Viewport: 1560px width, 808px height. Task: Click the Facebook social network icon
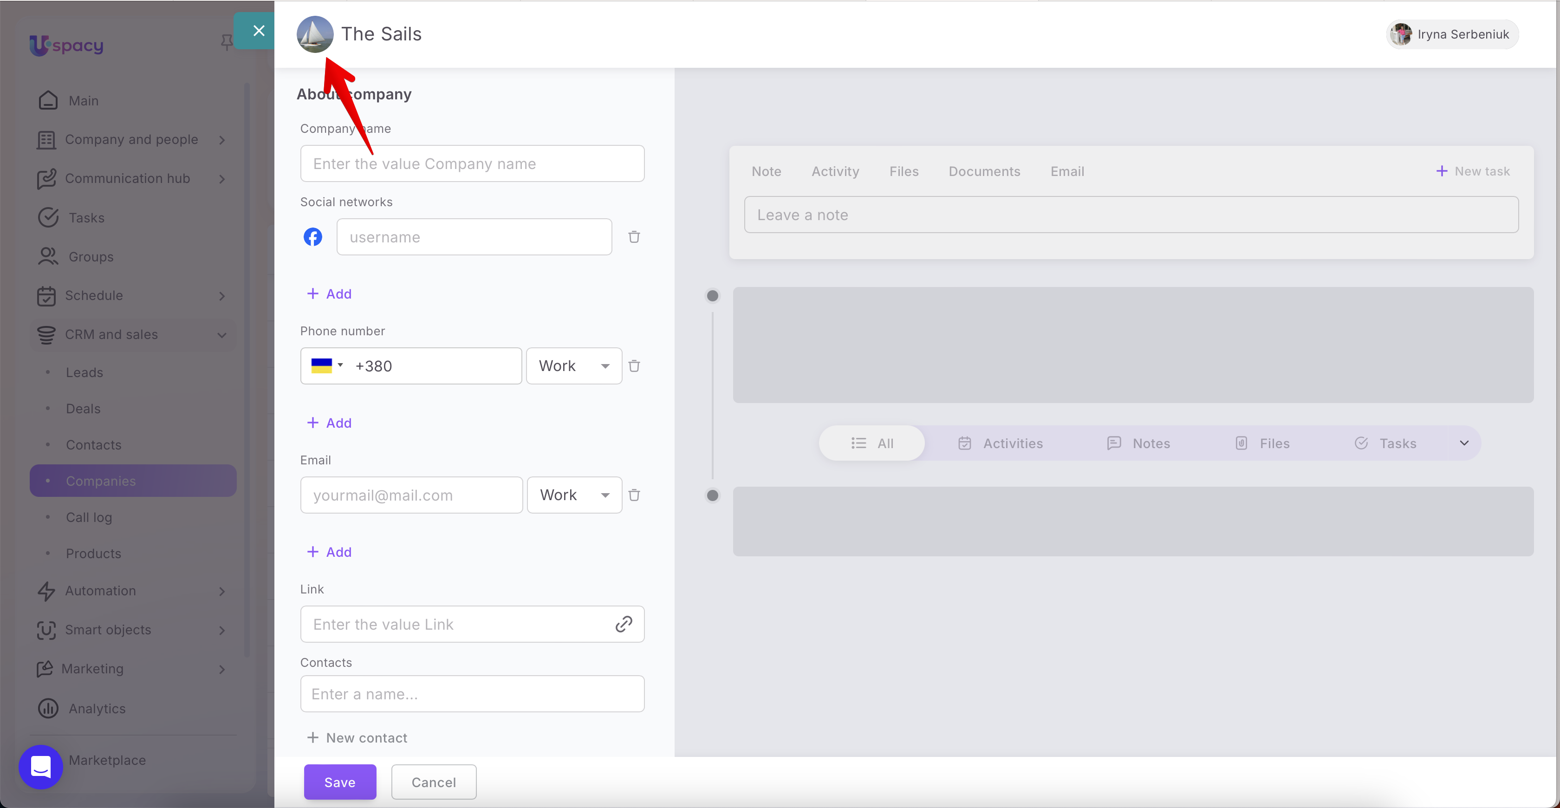[312, 237]
